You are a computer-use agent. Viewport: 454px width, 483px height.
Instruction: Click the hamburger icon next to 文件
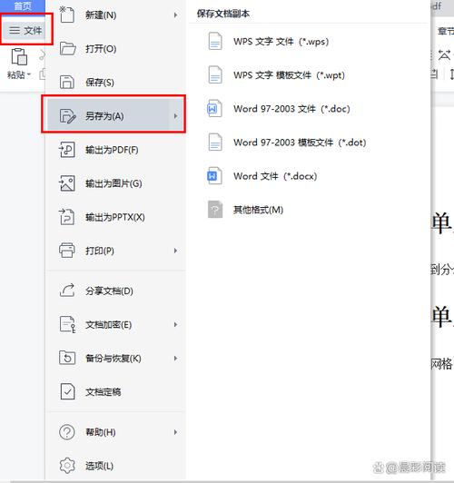(x=15, y=30)
